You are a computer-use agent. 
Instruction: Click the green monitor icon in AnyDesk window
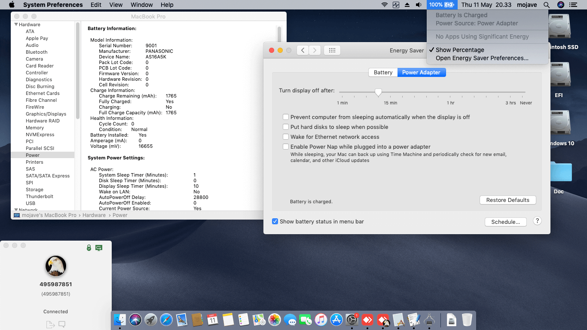pos(99,247)
